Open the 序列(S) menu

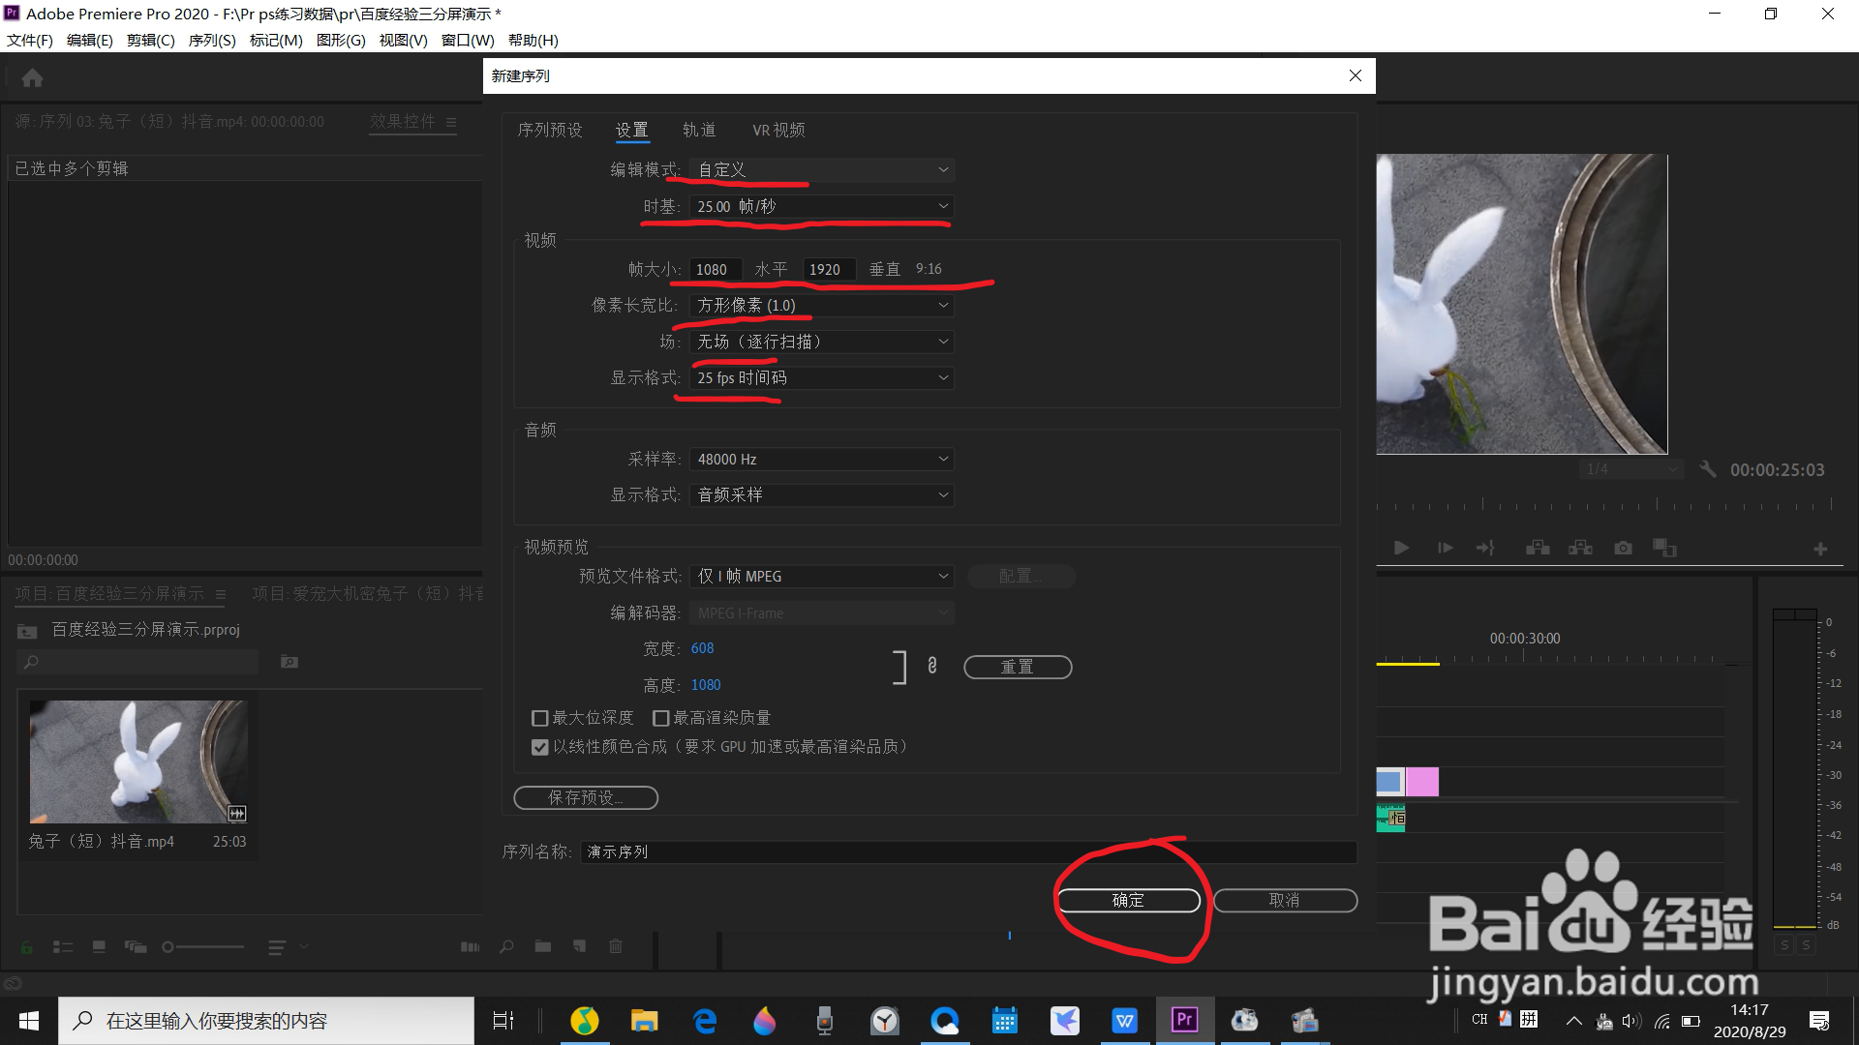[212, 41]
